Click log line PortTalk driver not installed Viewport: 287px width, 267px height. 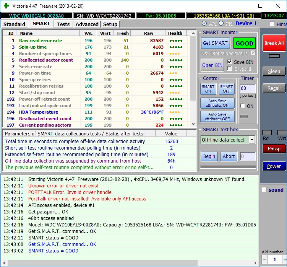tap(87, 199)
